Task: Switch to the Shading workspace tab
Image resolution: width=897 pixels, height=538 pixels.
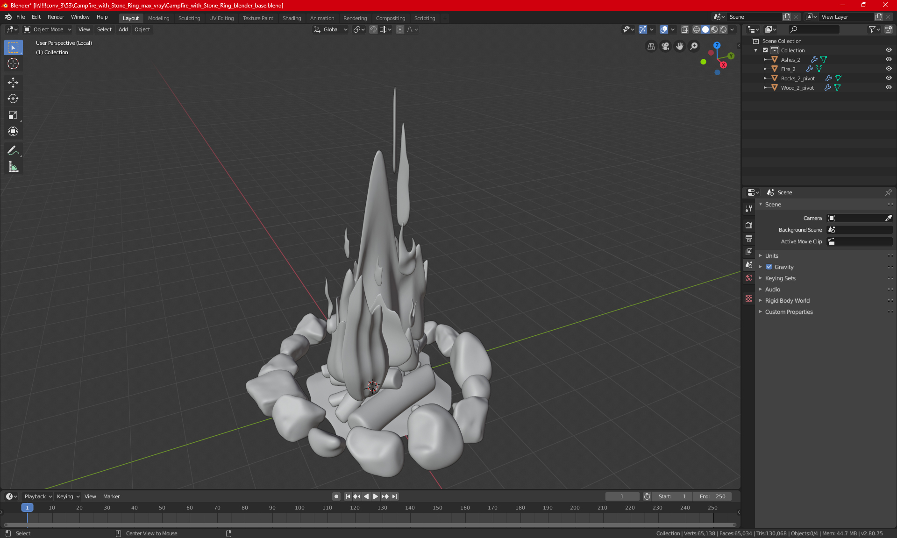Action: coord(292,18)
